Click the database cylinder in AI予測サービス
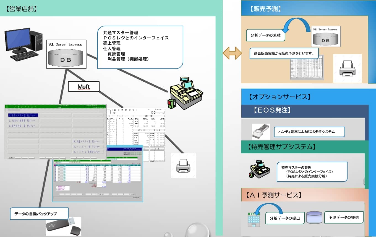 coord(314,217)
